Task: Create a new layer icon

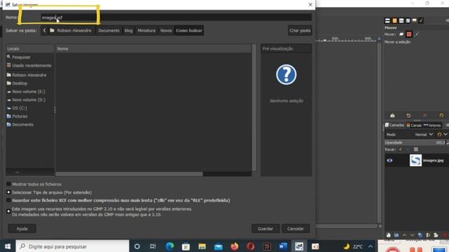Action: click(388, 235)
